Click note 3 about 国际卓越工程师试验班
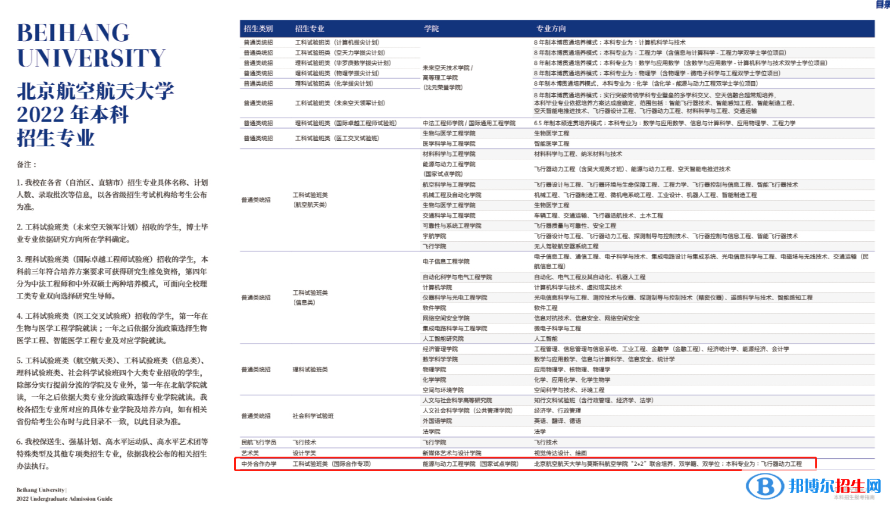This screenshot has height=510, width=890. [112, 278]
